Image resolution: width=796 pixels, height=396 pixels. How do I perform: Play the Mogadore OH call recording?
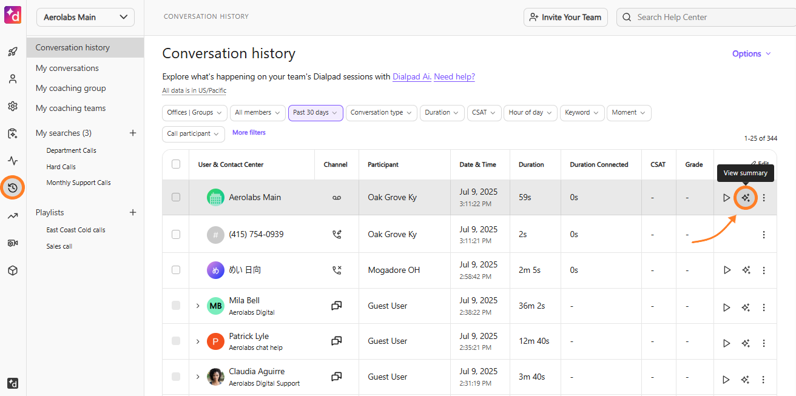727,270
